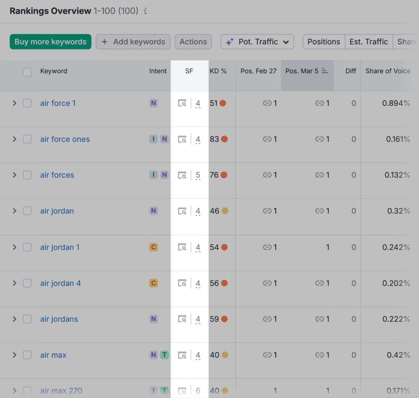The width and height of the screenshot is (419, 398).
Task: Toggle the select-all checkbox in the header
Action: pos(27,72)
